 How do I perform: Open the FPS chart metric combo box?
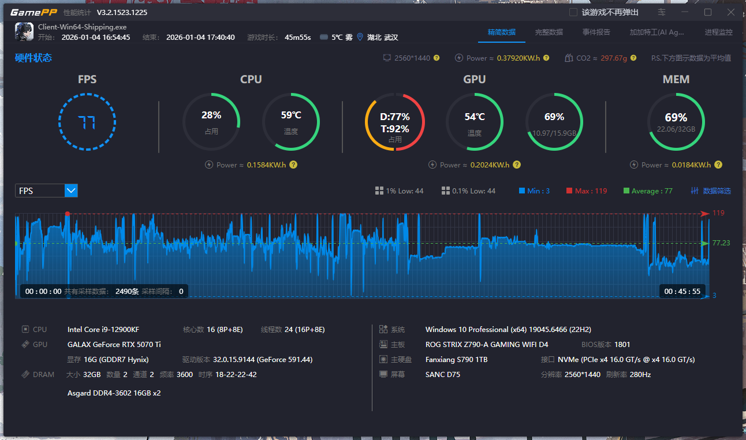point(40,191)
